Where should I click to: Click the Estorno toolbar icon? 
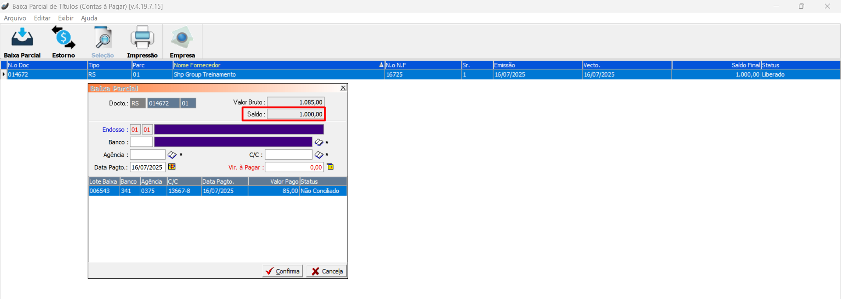coord(64,42)
